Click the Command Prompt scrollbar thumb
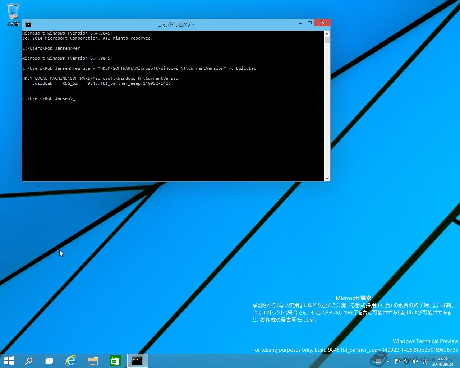Image resolution: width=460 pixels, height=368 pixels. 327,40
